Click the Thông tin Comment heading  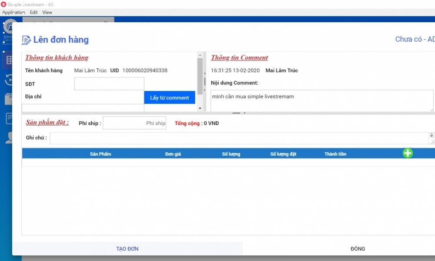pos(239,57)
